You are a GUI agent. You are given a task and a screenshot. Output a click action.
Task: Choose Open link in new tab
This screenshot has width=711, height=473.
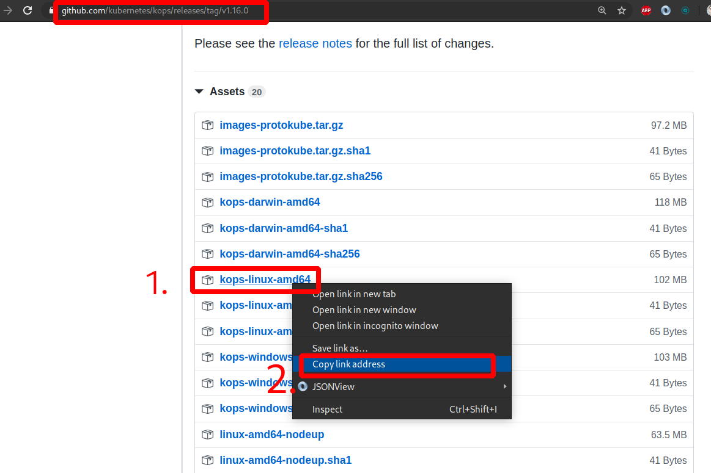coord(402,294)
